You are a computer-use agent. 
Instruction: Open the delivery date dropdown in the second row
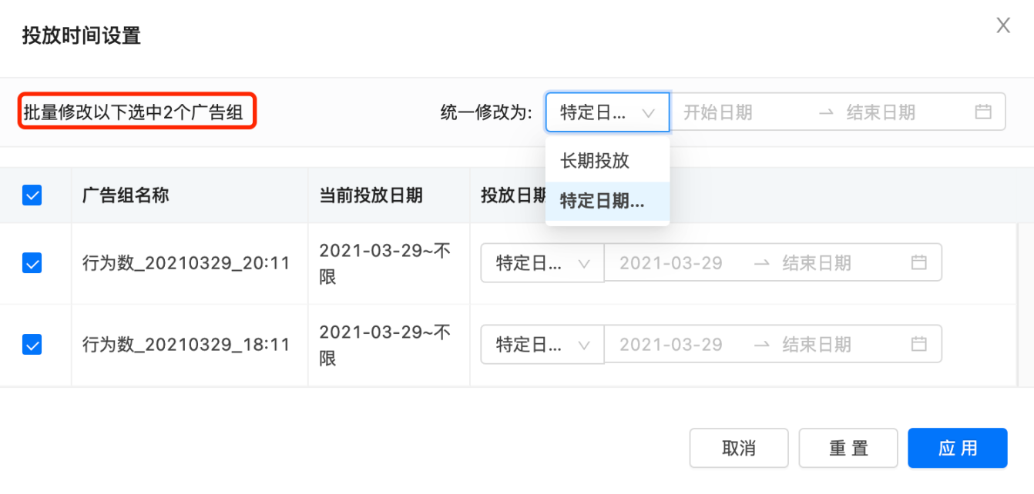tap(542, 344)
